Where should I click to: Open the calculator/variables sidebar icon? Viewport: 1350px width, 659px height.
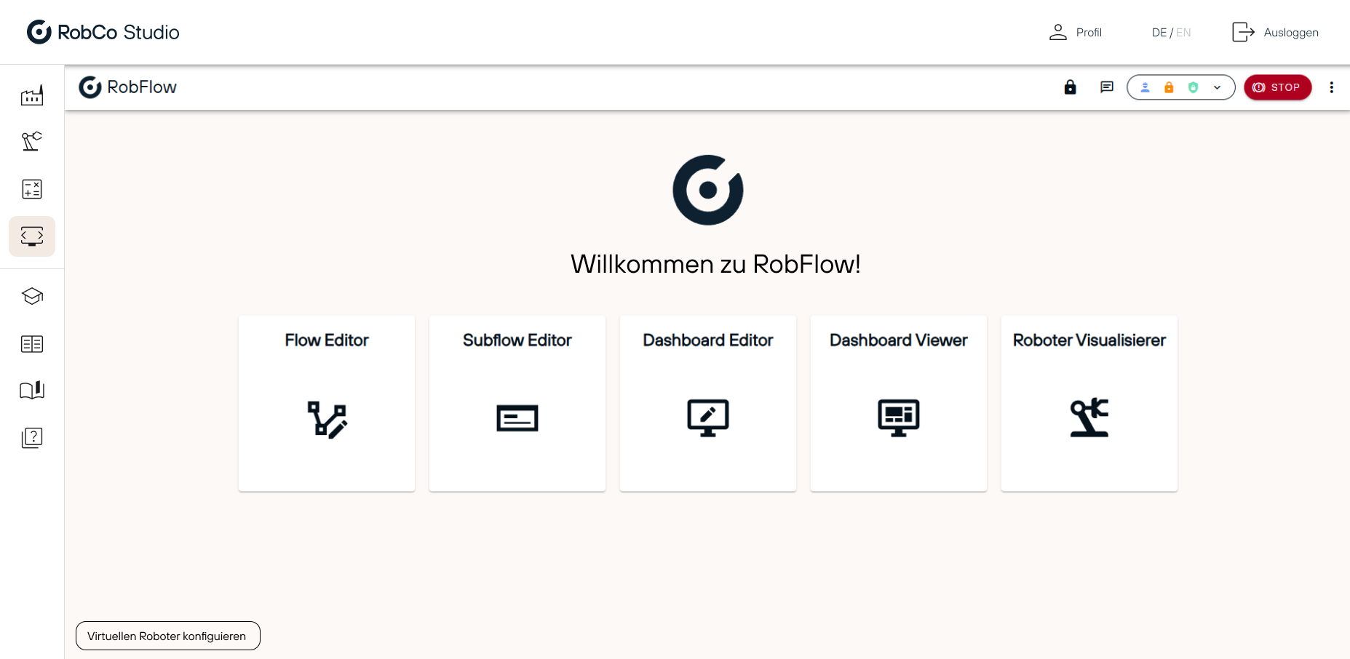(32, 188)
